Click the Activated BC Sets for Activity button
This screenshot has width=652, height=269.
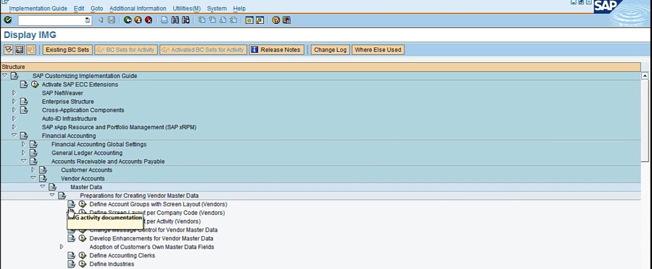[203, 50]
